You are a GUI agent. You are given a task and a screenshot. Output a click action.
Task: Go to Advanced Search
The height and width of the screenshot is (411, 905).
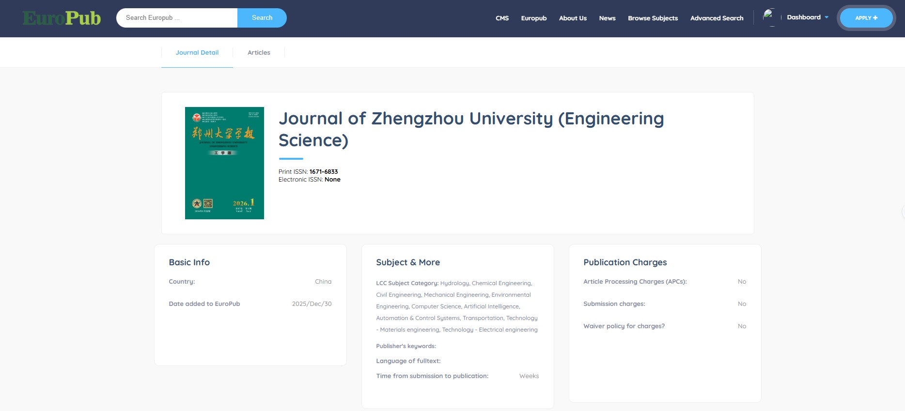point(717,18)
